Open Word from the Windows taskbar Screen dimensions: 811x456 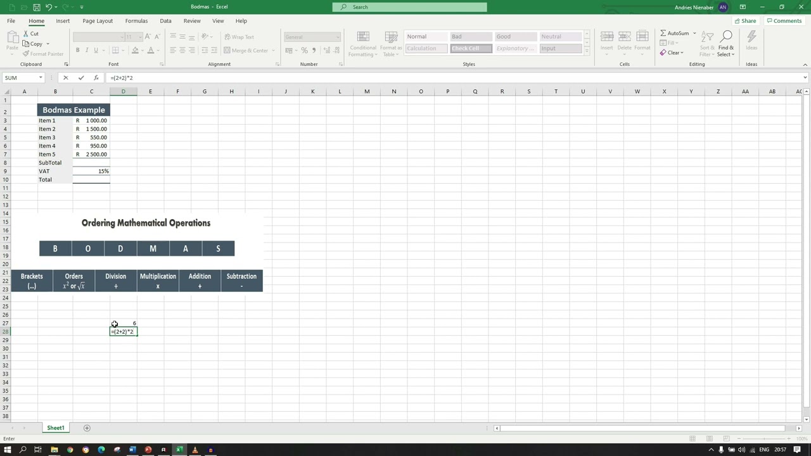tap(132, 450)
